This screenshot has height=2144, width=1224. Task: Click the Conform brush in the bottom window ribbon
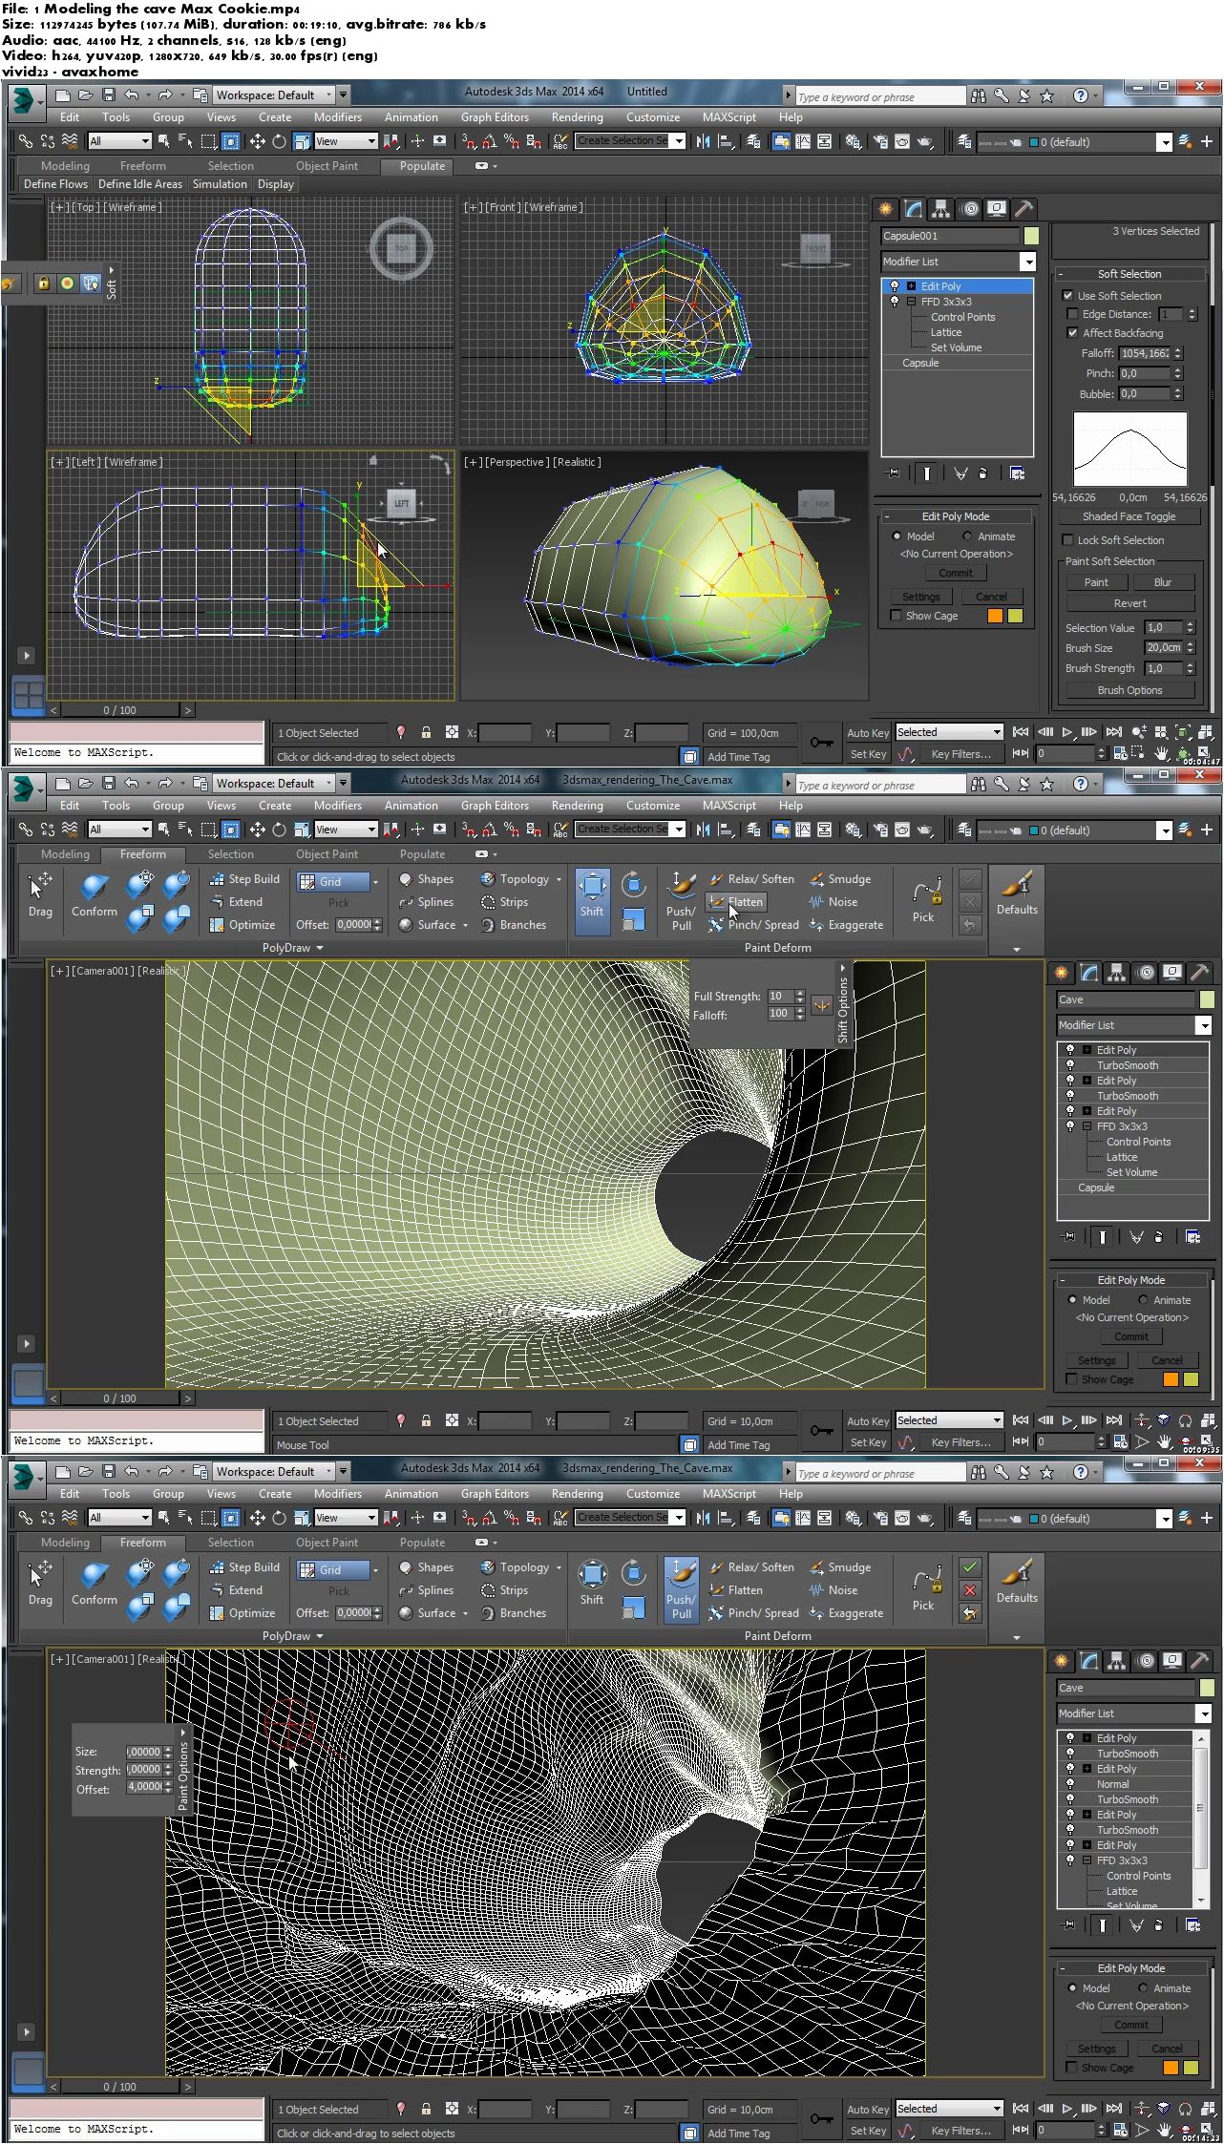[95, 1582]
